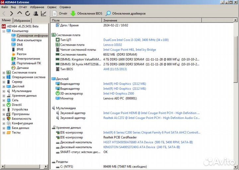Image resolution: width=239 pixels, height=170 pixels.
Task: Open the Отчёт menu
Action: tap(23, 7)
